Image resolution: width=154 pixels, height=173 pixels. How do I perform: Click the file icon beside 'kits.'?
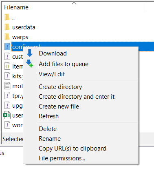(x=7, y=76)
